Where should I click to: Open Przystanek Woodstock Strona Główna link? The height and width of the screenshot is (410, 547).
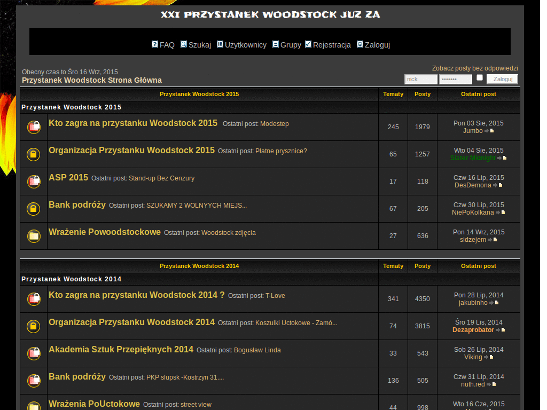[92, 80]
